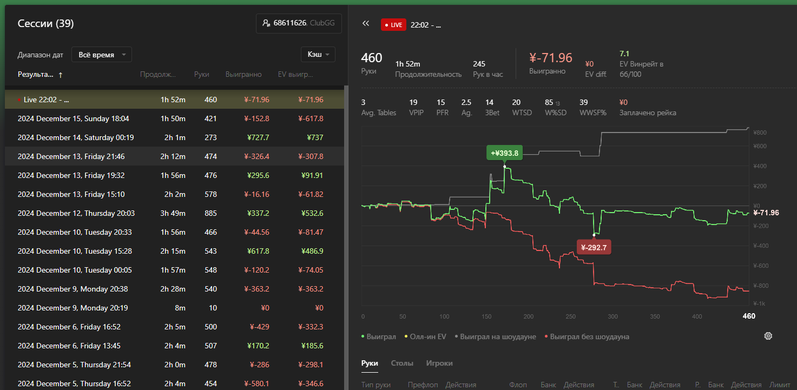Click the W%SD stat value 85
Image resolution: width=797 pixels, height=390 pixels.
click(549, 102)
